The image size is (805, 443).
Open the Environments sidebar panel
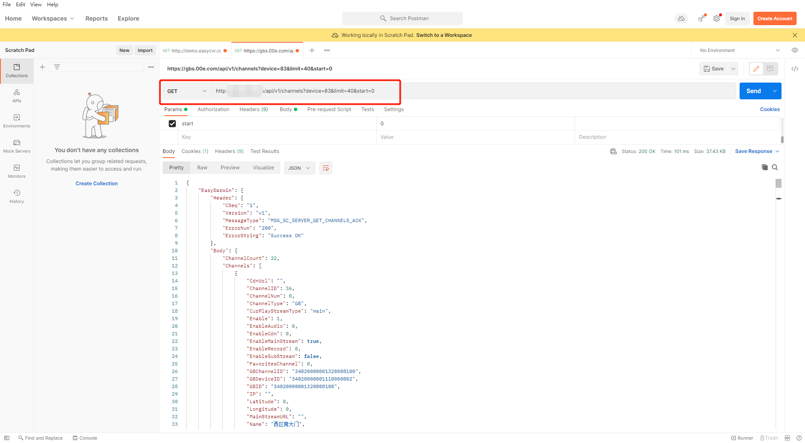[17, 121]
